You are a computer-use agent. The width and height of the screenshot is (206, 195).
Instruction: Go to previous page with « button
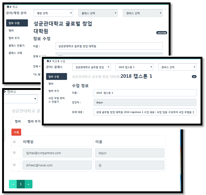13,184
